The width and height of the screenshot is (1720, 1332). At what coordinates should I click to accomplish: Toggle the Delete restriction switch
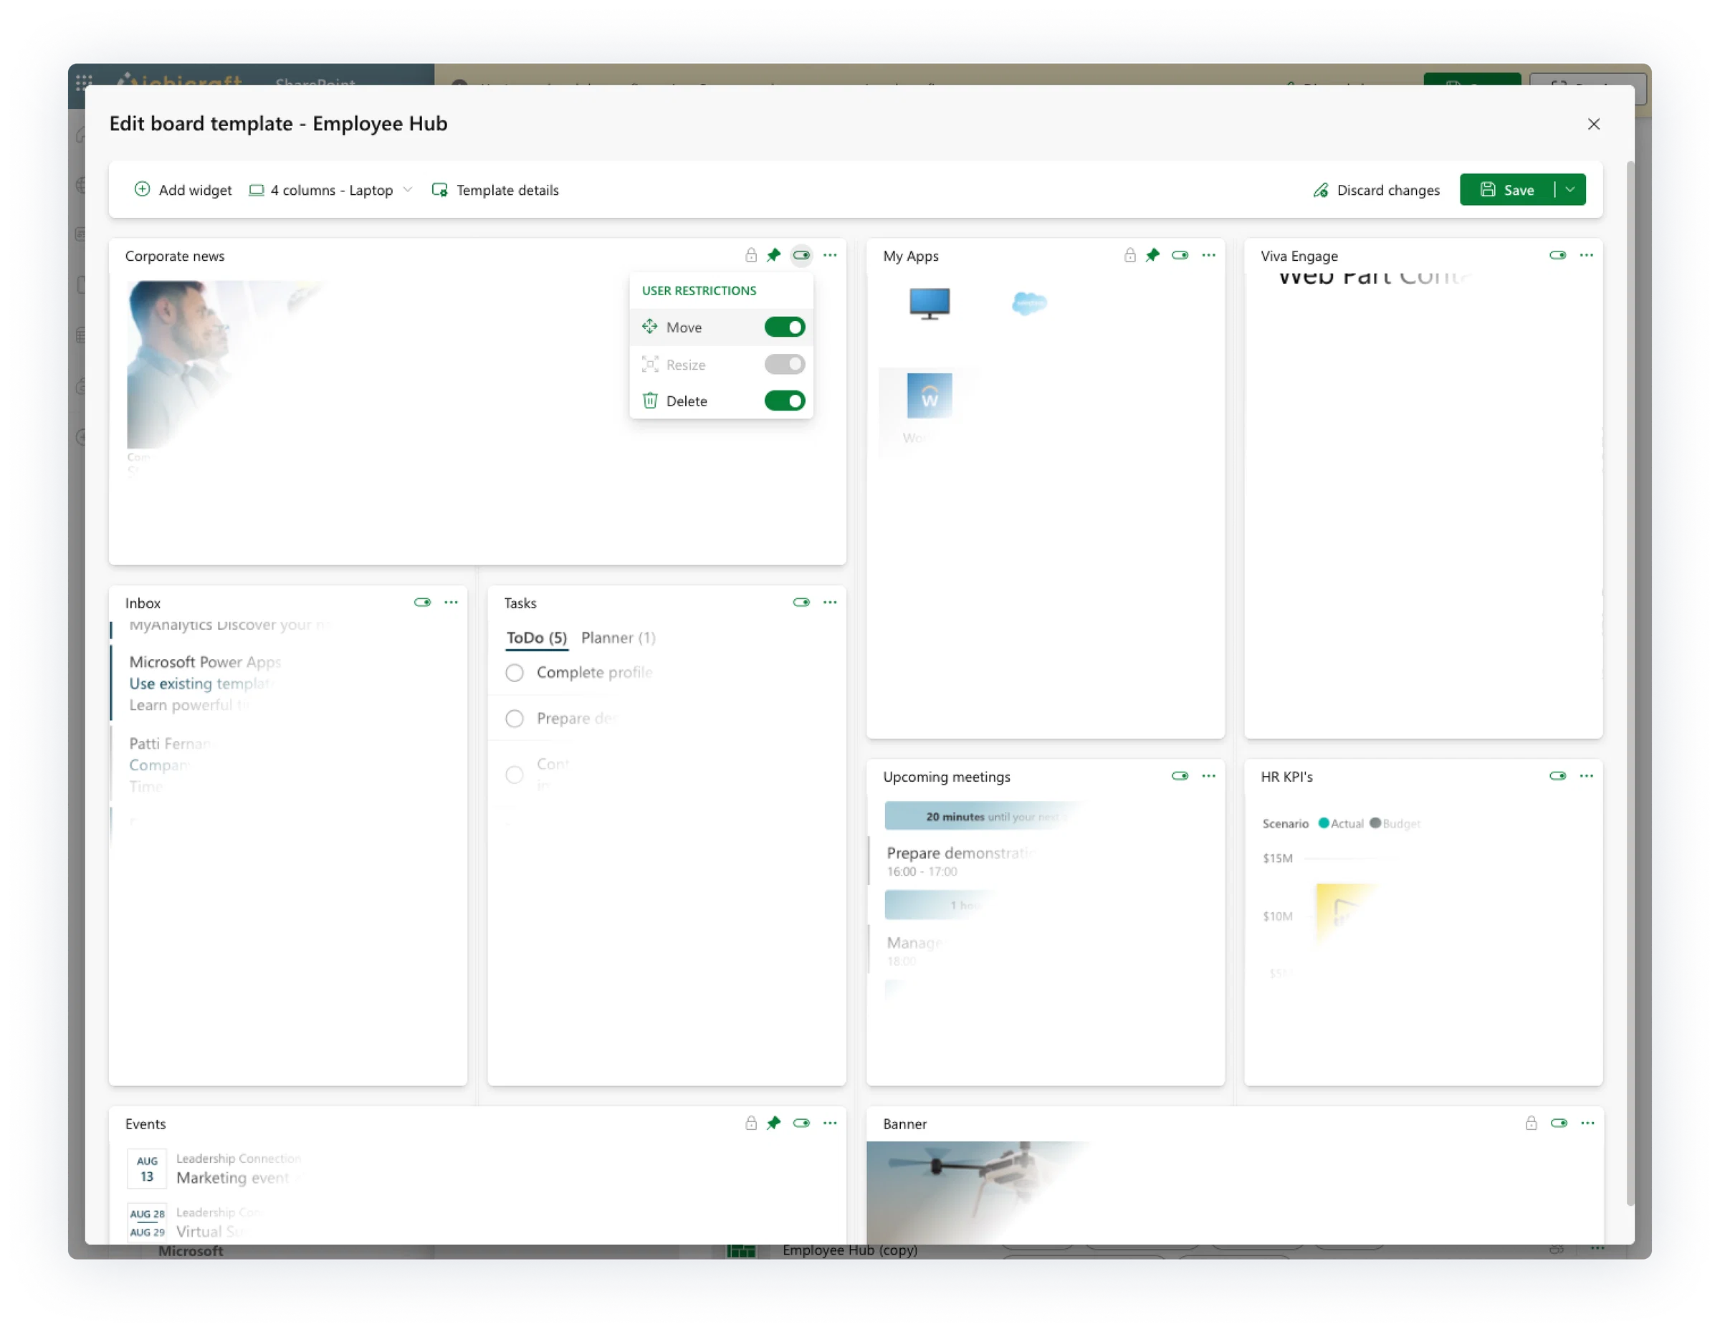point(785,401)
